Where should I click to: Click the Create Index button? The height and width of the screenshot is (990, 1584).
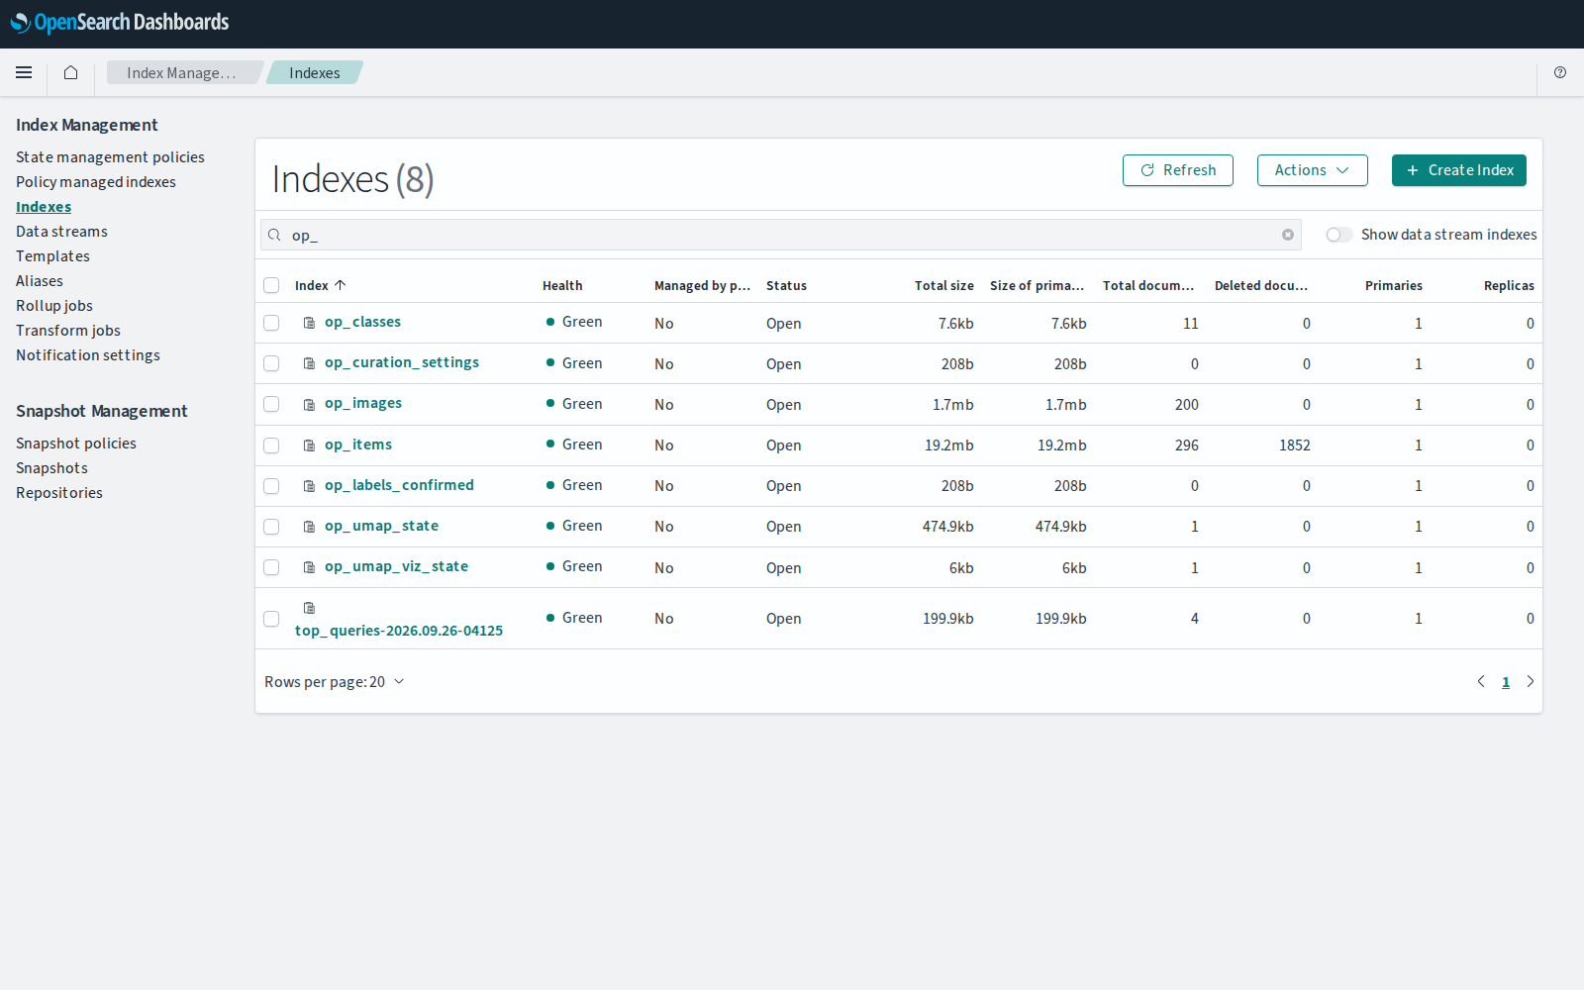1459,170
